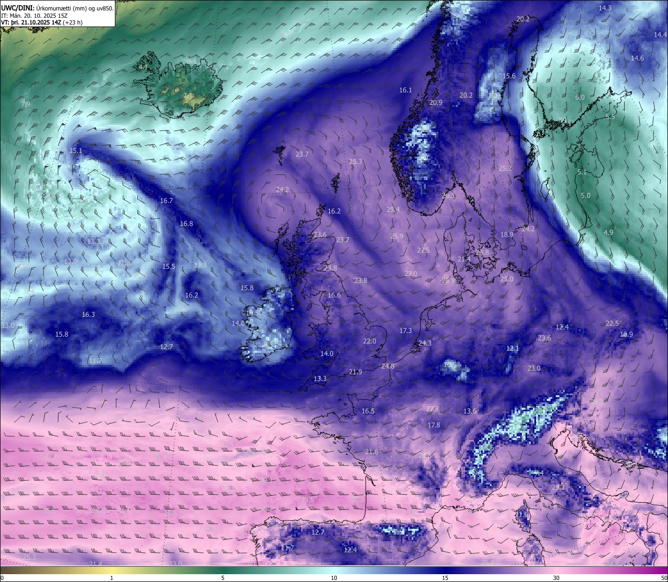Viewport: 668px width, 582px height.
Task: Click the 21.9 value label
Action: point(355,372)
